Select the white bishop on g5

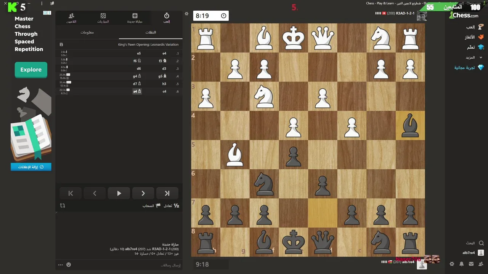click(x=235, y=155)
